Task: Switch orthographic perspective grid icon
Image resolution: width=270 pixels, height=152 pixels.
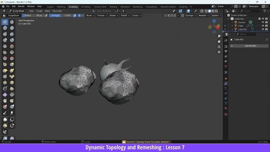Action: tap(219, 52)
